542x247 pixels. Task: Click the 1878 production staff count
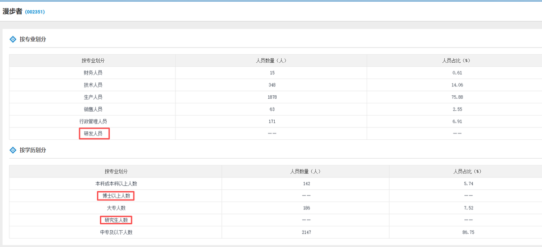(272, 97)
